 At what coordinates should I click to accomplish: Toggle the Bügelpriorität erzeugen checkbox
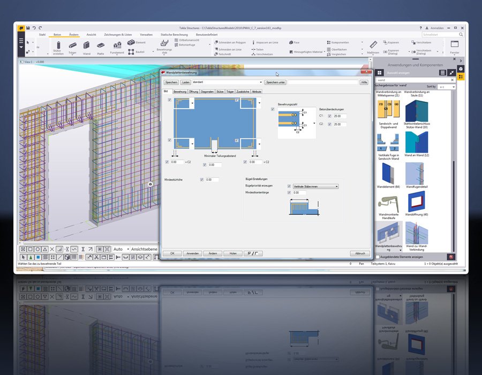click(289, 186)
